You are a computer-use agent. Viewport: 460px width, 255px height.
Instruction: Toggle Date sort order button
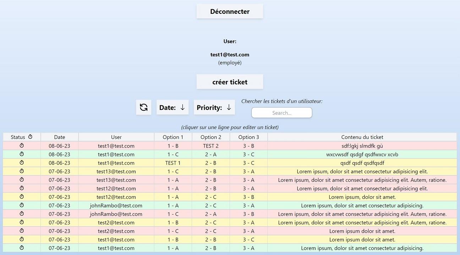[172, 107]
